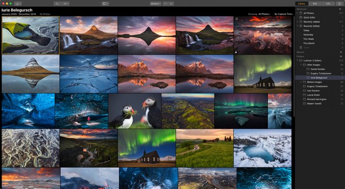This screenshot has width=345, height=189.
Task: Add a new shortcut with plus icon
Action: pyautogui.click(x=340, y=9)
